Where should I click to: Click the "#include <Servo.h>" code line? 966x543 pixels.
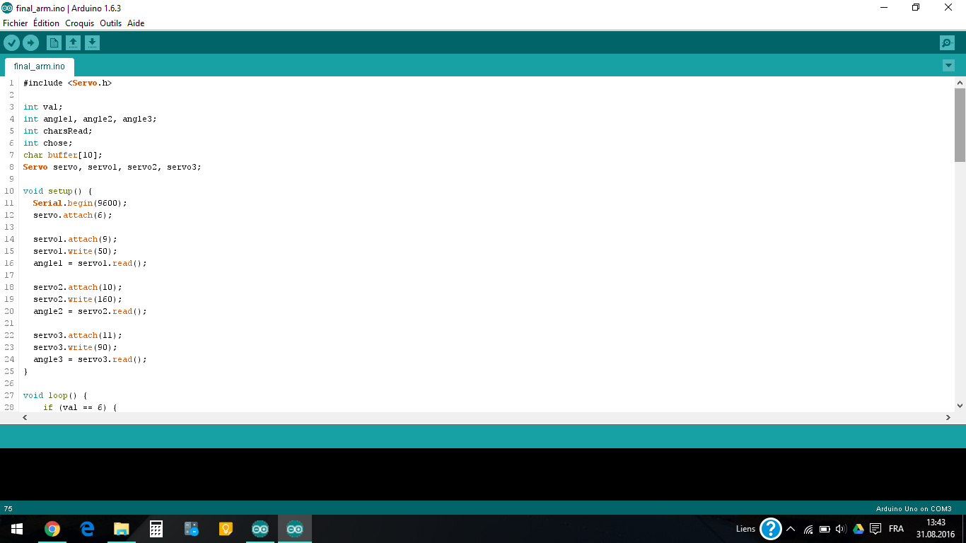click(x=68, y=83)
